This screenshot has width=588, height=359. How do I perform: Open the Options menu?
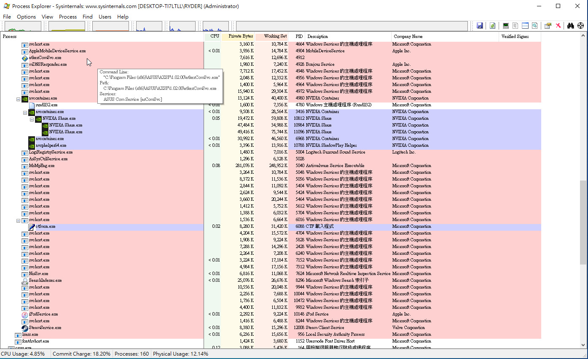click(26, 17)
